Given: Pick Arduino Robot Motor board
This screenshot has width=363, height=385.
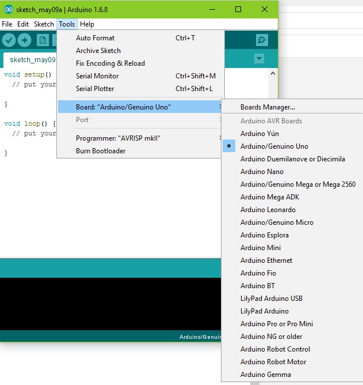Looking at the screenshot, I should point(292,362).
